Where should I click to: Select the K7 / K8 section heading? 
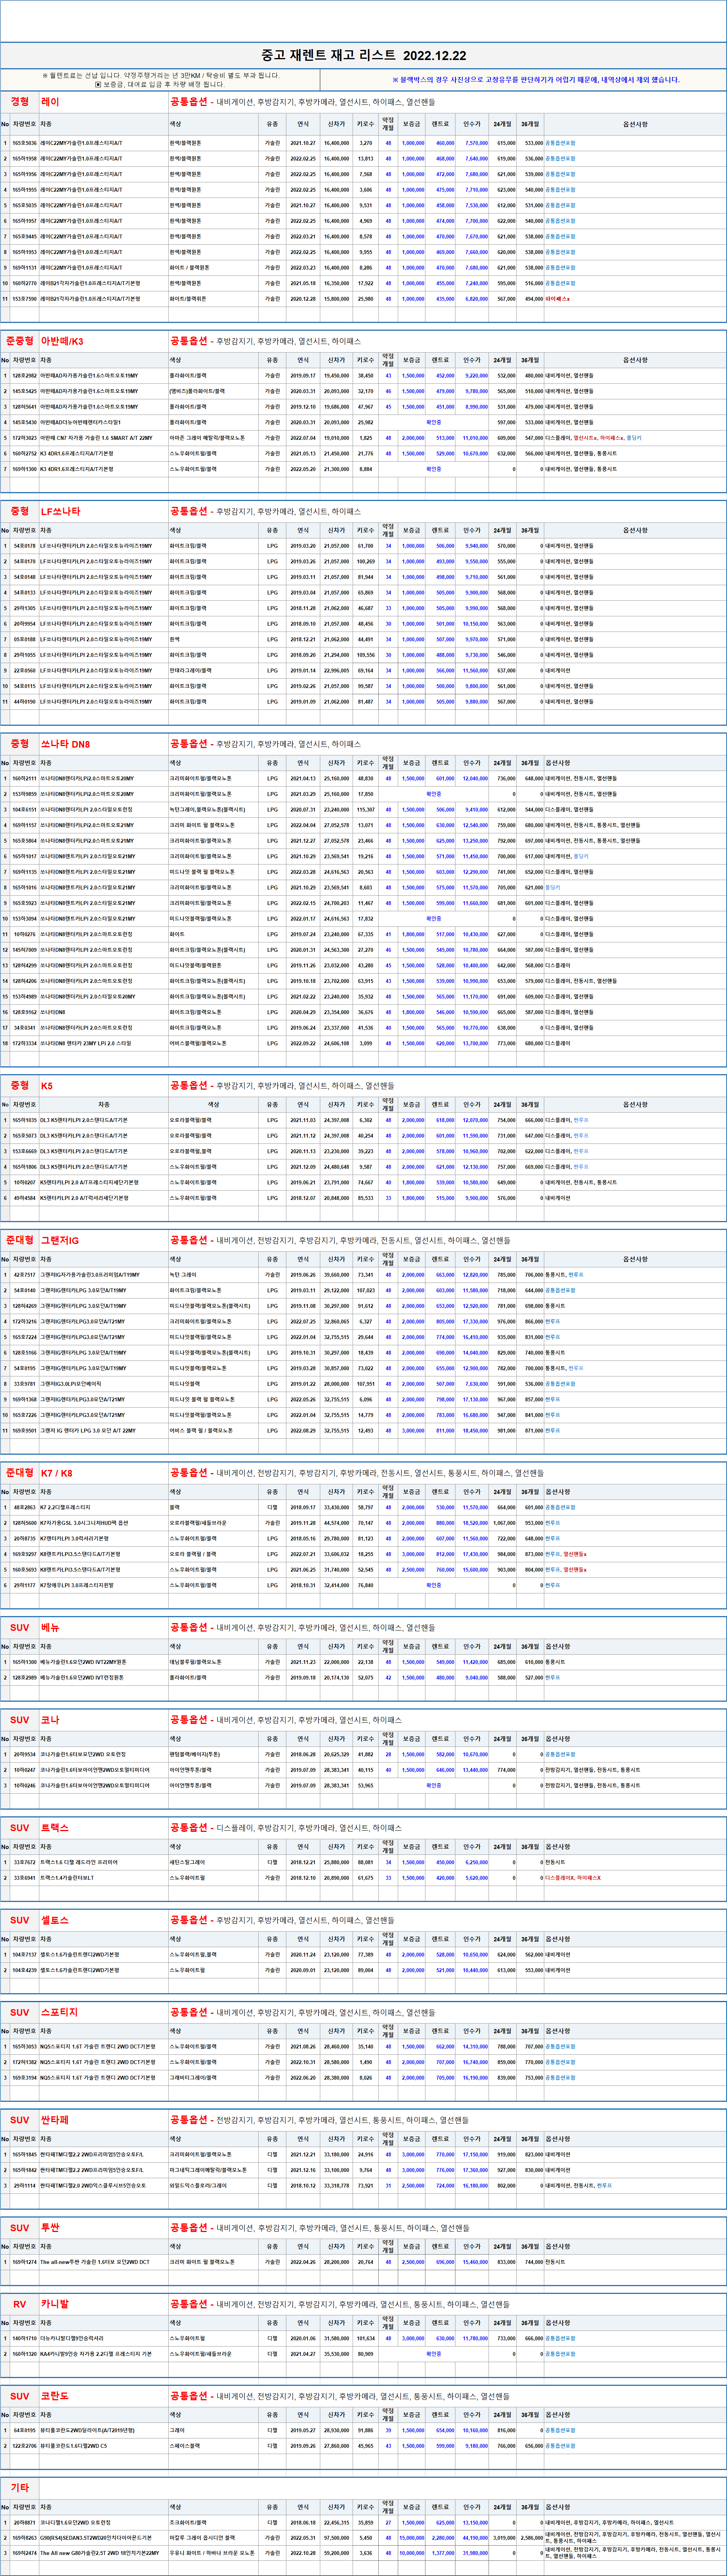[57, 1473]
